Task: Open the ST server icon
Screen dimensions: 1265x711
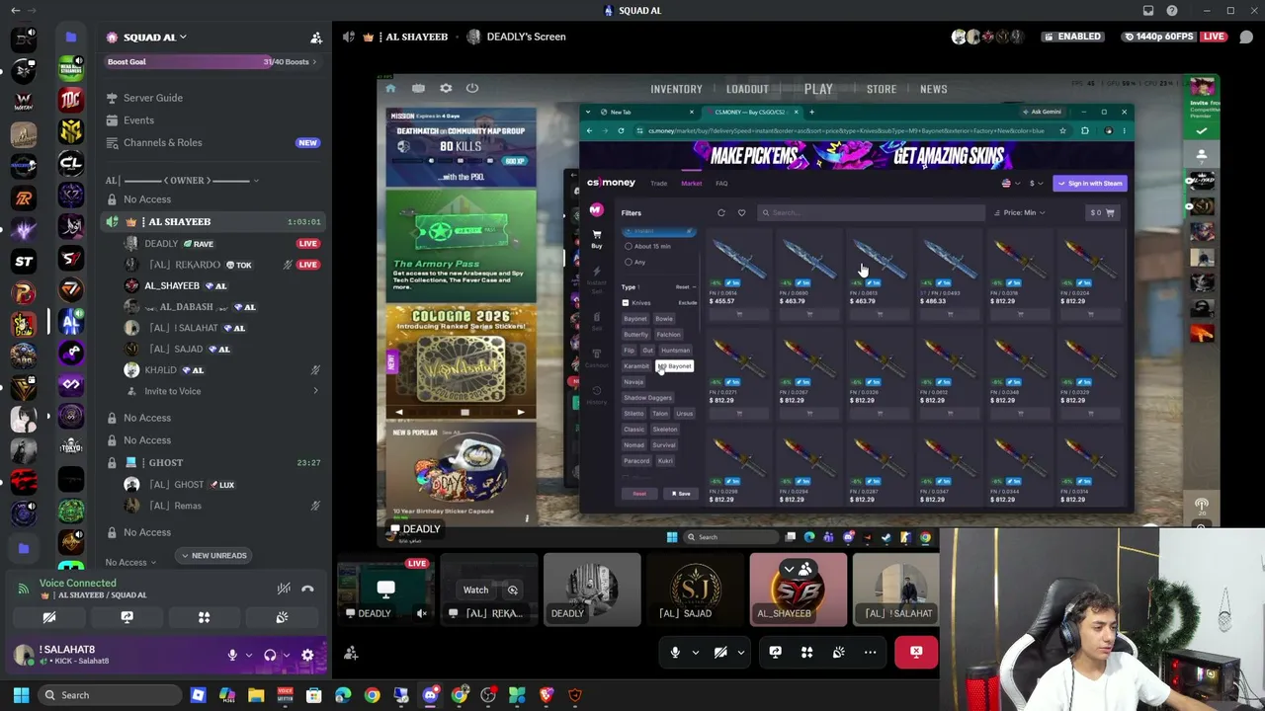Action: click(x=24, y=261)
